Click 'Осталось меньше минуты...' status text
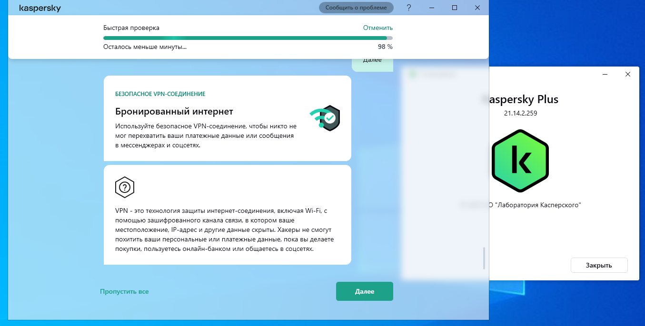 (145, 47)
